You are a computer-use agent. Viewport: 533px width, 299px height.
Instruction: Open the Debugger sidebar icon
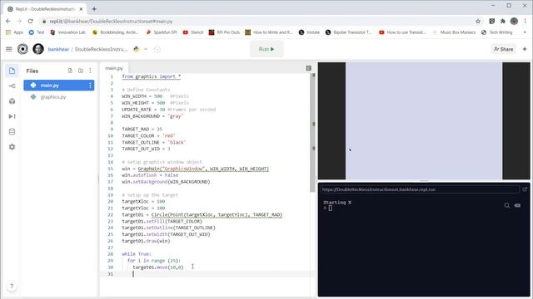pos(12,116)
